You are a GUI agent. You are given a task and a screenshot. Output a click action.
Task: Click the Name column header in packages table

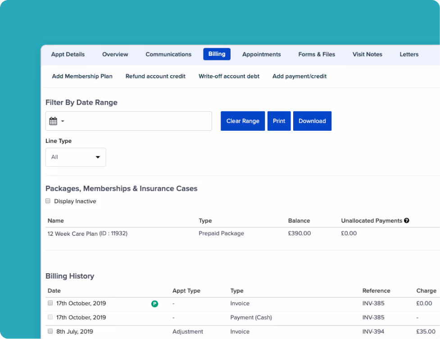point(55,221)
